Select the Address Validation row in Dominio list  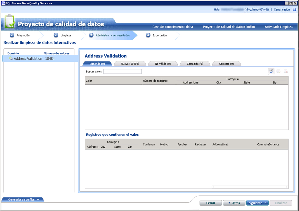pyautogui.click(x=28, y=58)
